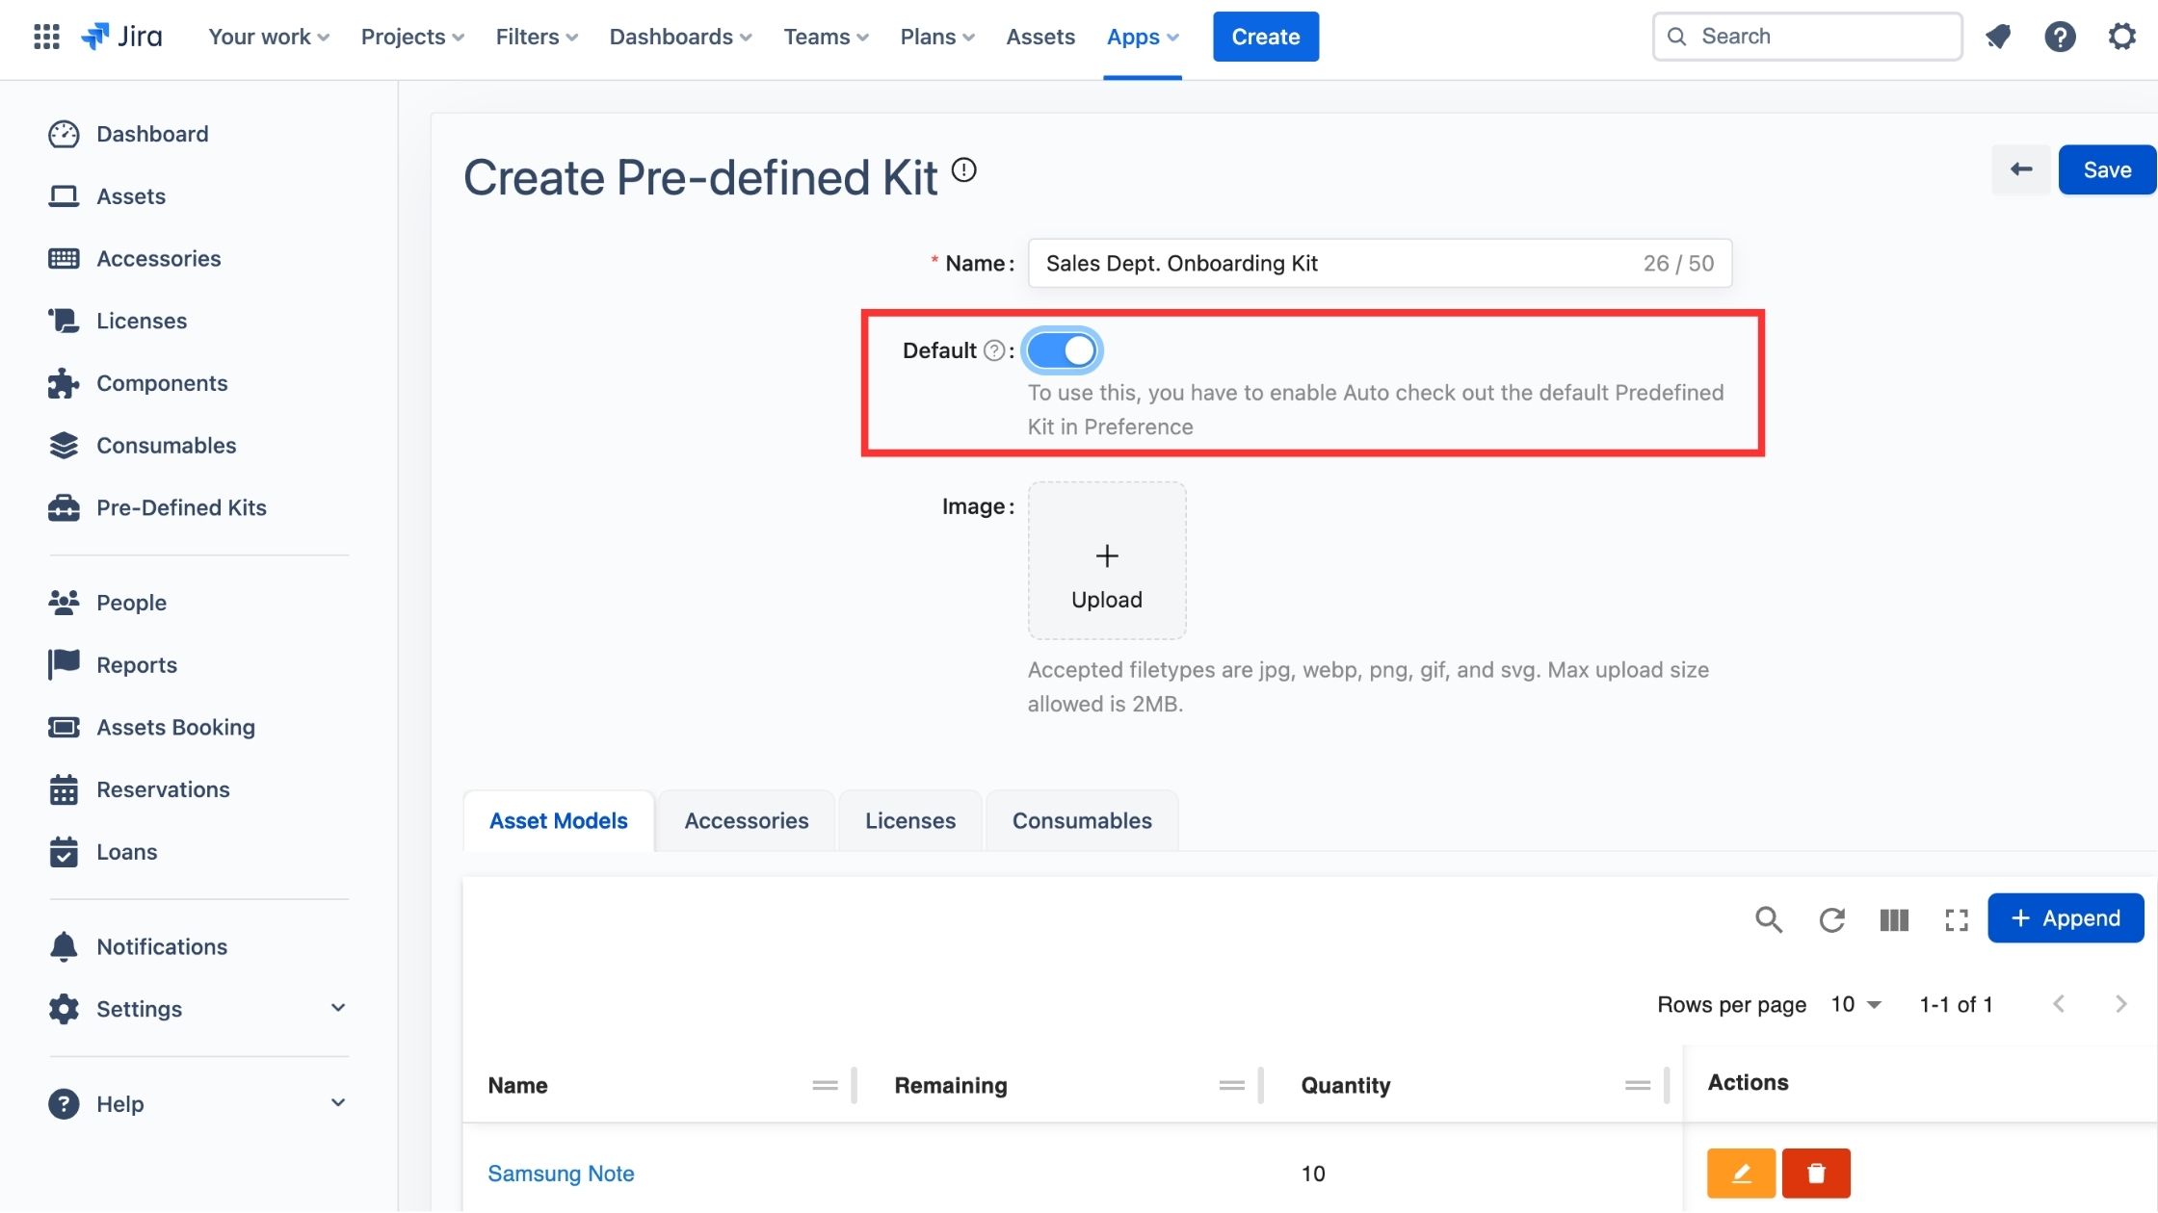
Task: Turn off the Default kit toggle
Action: 1062,350
